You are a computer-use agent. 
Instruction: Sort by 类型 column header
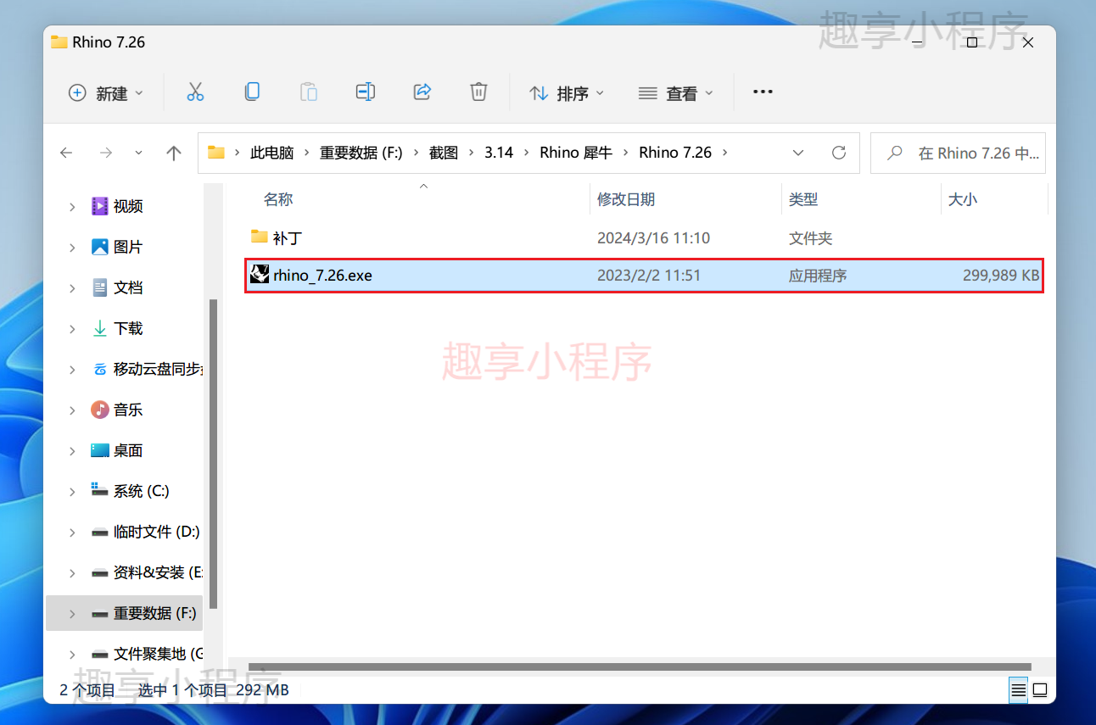click(x=803, y=199)
